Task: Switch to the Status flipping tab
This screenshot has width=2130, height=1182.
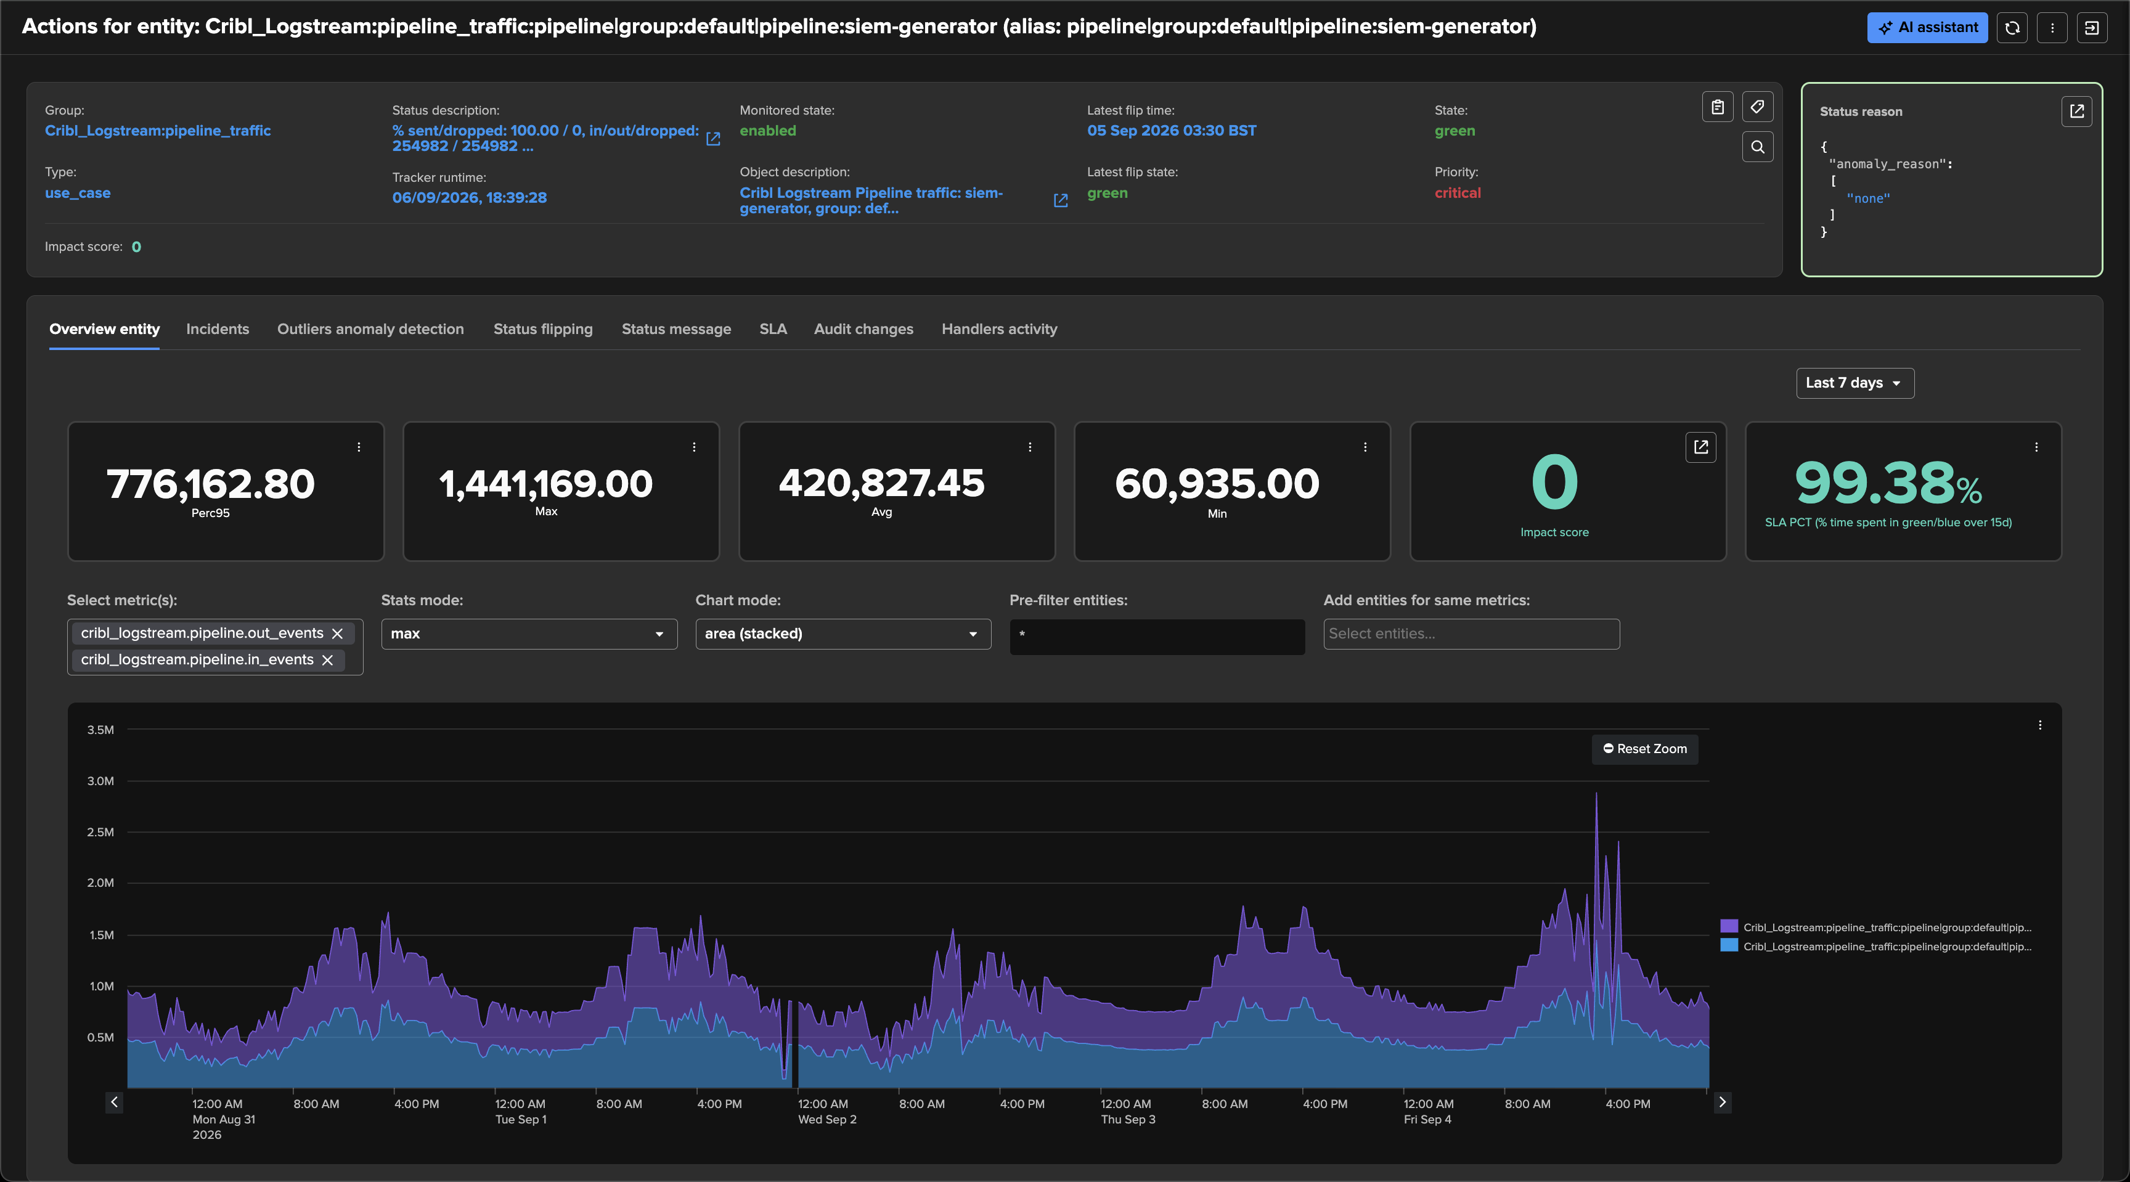Action: coord(543,329)
